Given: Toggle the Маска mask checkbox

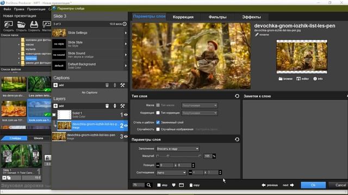Looking at the screenshot, I should coord(158,105).
